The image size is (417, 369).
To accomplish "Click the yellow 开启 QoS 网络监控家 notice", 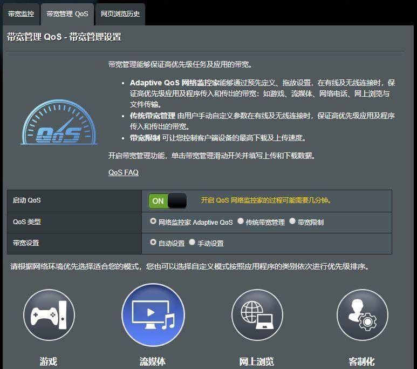I will [x=266, y=200].
